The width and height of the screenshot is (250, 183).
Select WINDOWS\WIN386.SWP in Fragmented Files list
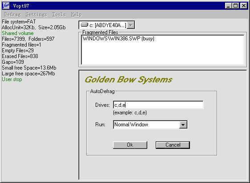(118, 39)
